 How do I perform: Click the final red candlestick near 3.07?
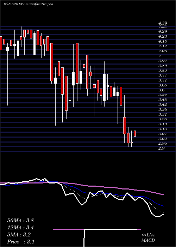(135, 133)
